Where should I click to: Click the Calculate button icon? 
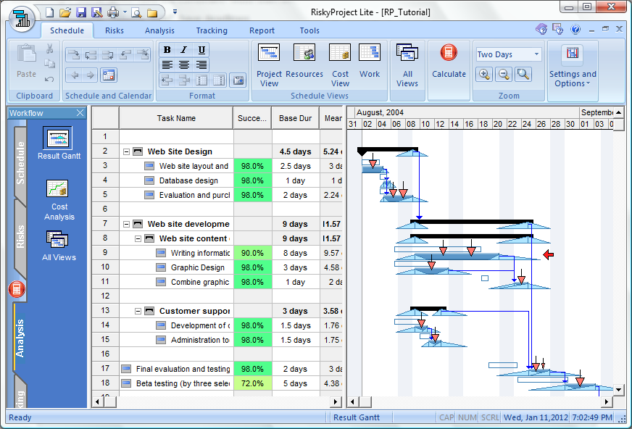coord(449,52)
